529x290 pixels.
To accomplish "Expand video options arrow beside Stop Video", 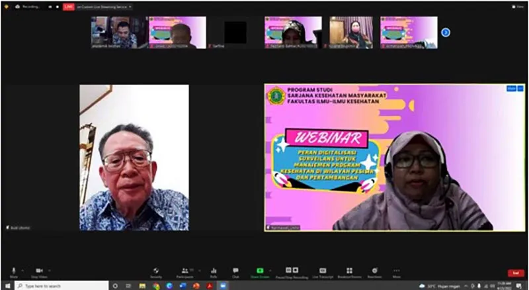I will click(50, 270).
